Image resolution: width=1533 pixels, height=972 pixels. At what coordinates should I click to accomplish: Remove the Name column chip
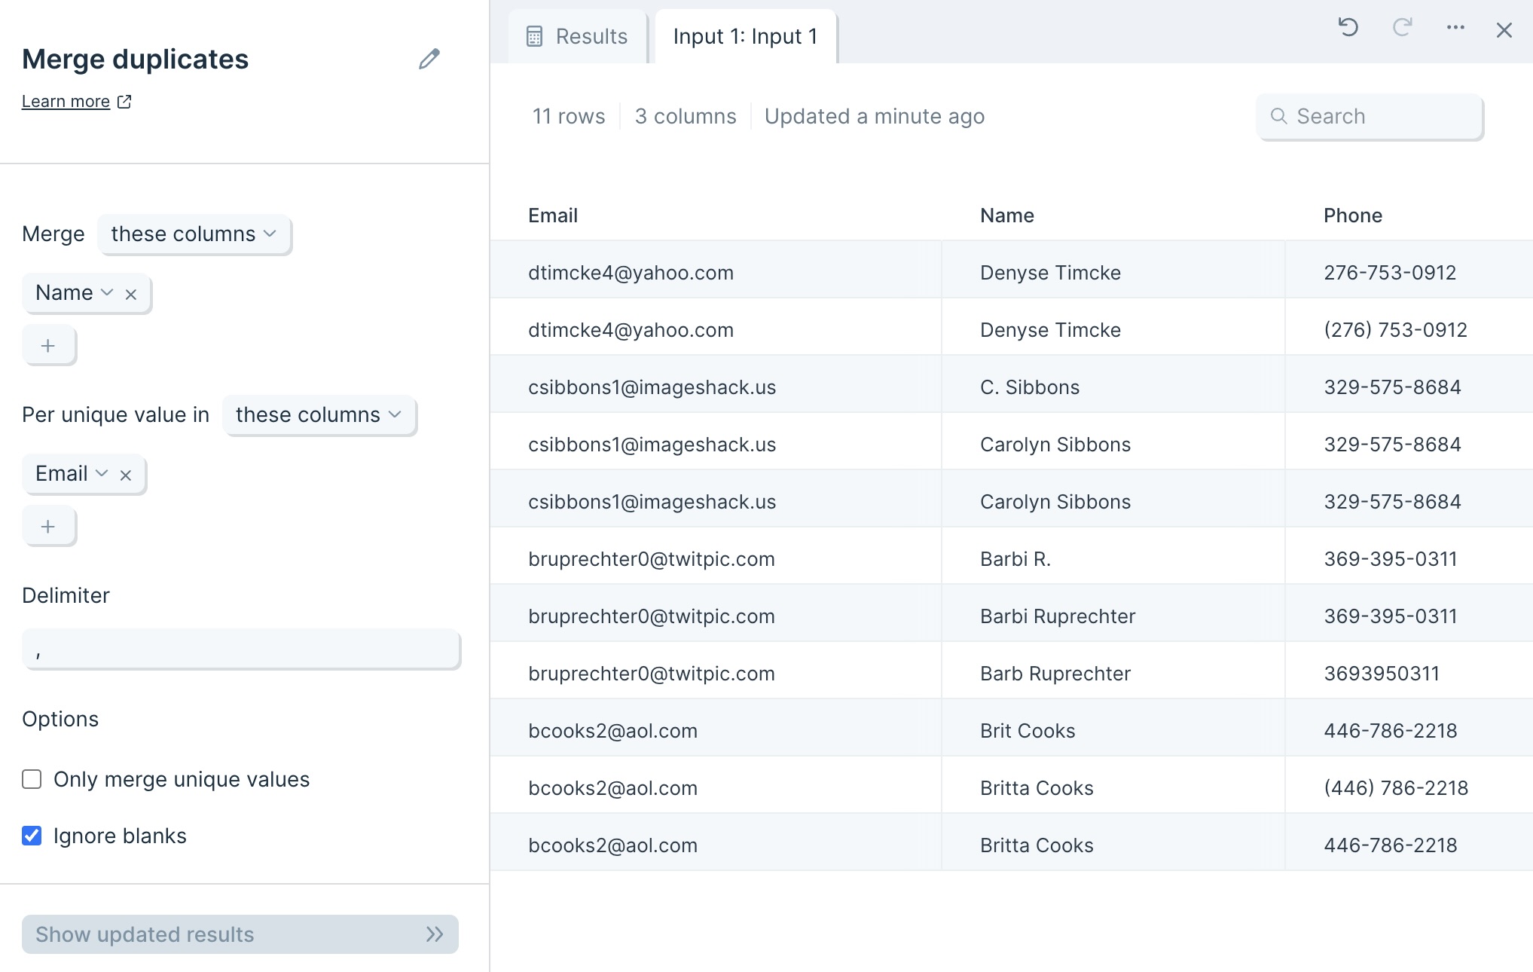[x=131, y=294]
